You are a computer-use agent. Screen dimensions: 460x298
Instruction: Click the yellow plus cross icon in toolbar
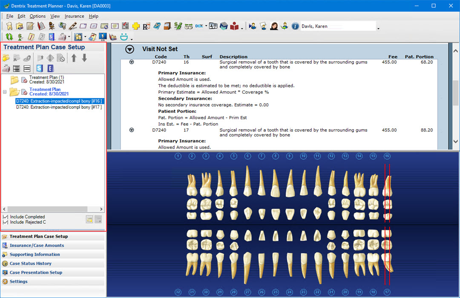(136, 26)
